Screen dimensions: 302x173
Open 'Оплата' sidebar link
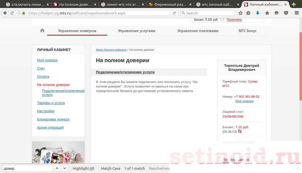tap(43, 77)
